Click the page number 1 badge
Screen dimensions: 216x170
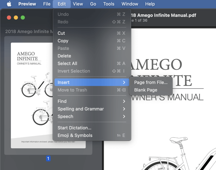pos(48,158)
